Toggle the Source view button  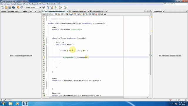pos(44,14)
